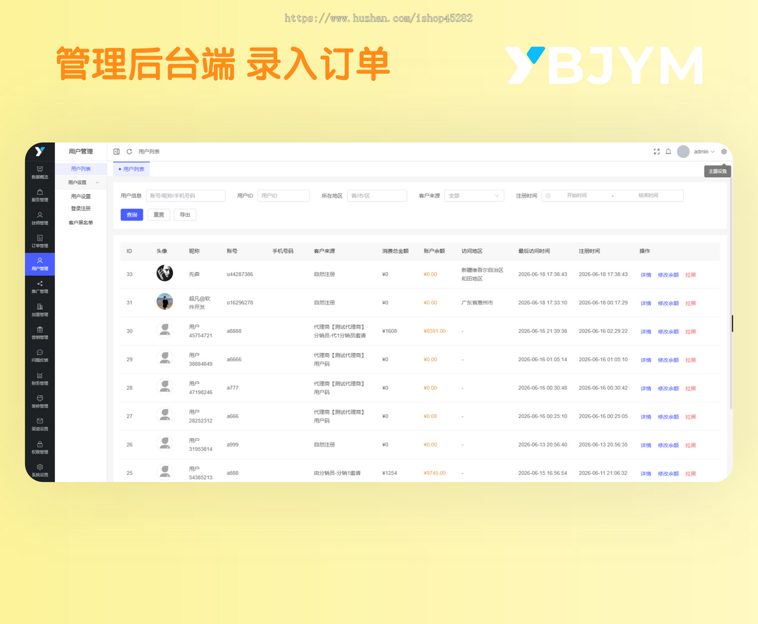Click the 开始时间 start date field
This screenshot has height=624, width=758.
tap(577, 196)
